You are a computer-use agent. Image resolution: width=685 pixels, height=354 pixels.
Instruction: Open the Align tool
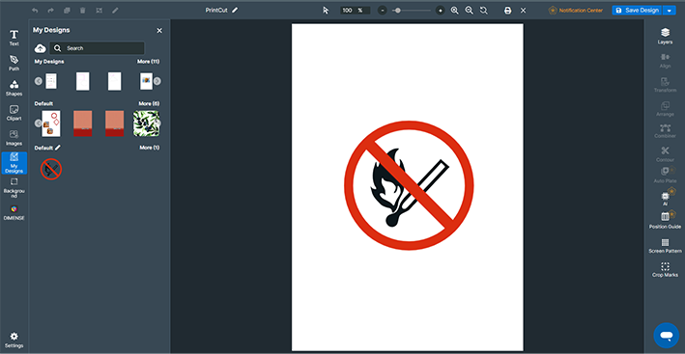point(665,61)
